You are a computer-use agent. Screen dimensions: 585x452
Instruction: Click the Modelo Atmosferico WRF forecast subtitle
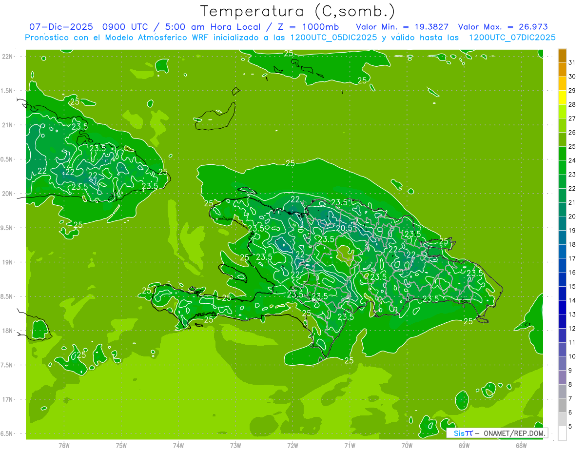point(290,38)
